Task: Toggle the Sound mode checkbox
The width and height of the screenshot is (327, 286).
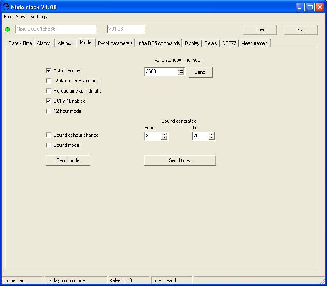Action: click(48, 145)
